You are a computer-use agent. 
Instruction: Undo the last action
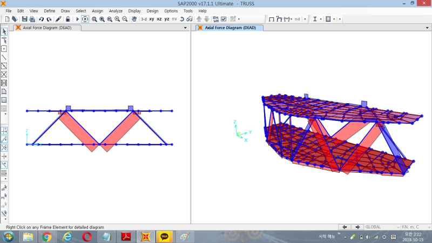(x=42, y=19)
